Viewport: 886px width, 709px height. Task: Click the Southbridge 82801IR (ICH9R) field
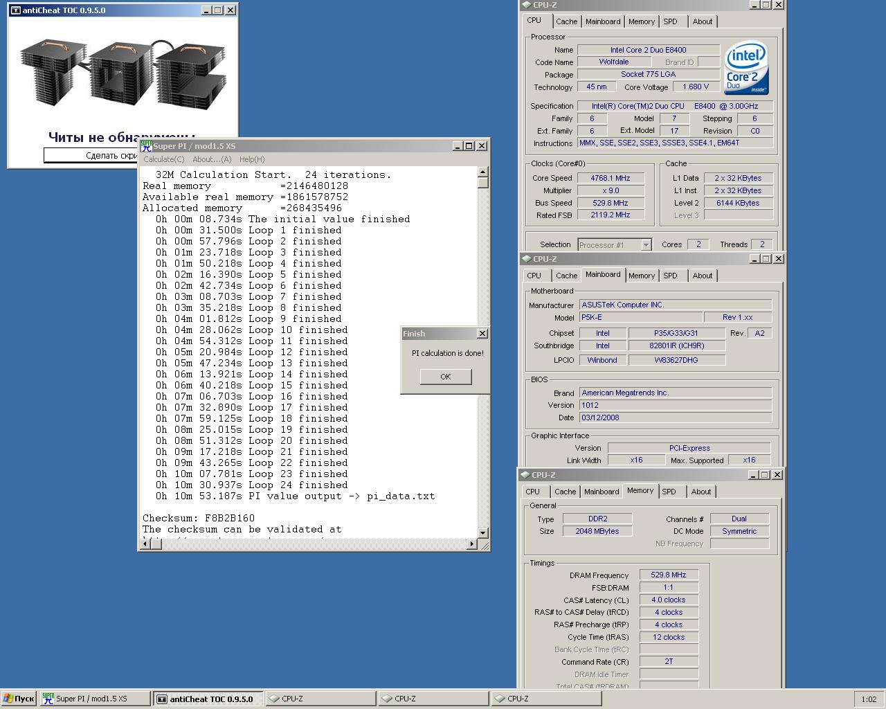pyautogui.click(x=677, y=345)
